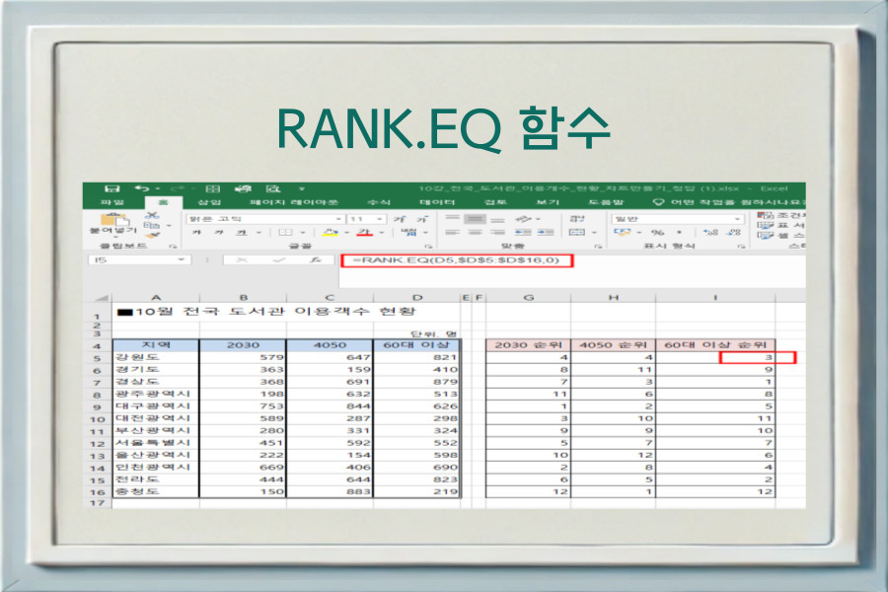Click the conditional formatting button

tap(780, 215)
